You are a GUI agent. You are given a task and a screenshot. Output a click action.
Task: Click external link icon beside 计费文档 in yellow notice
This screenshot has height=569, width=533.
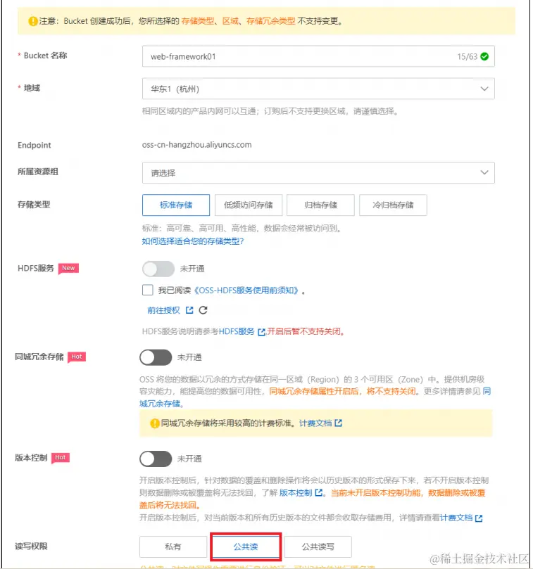[338, 423]
